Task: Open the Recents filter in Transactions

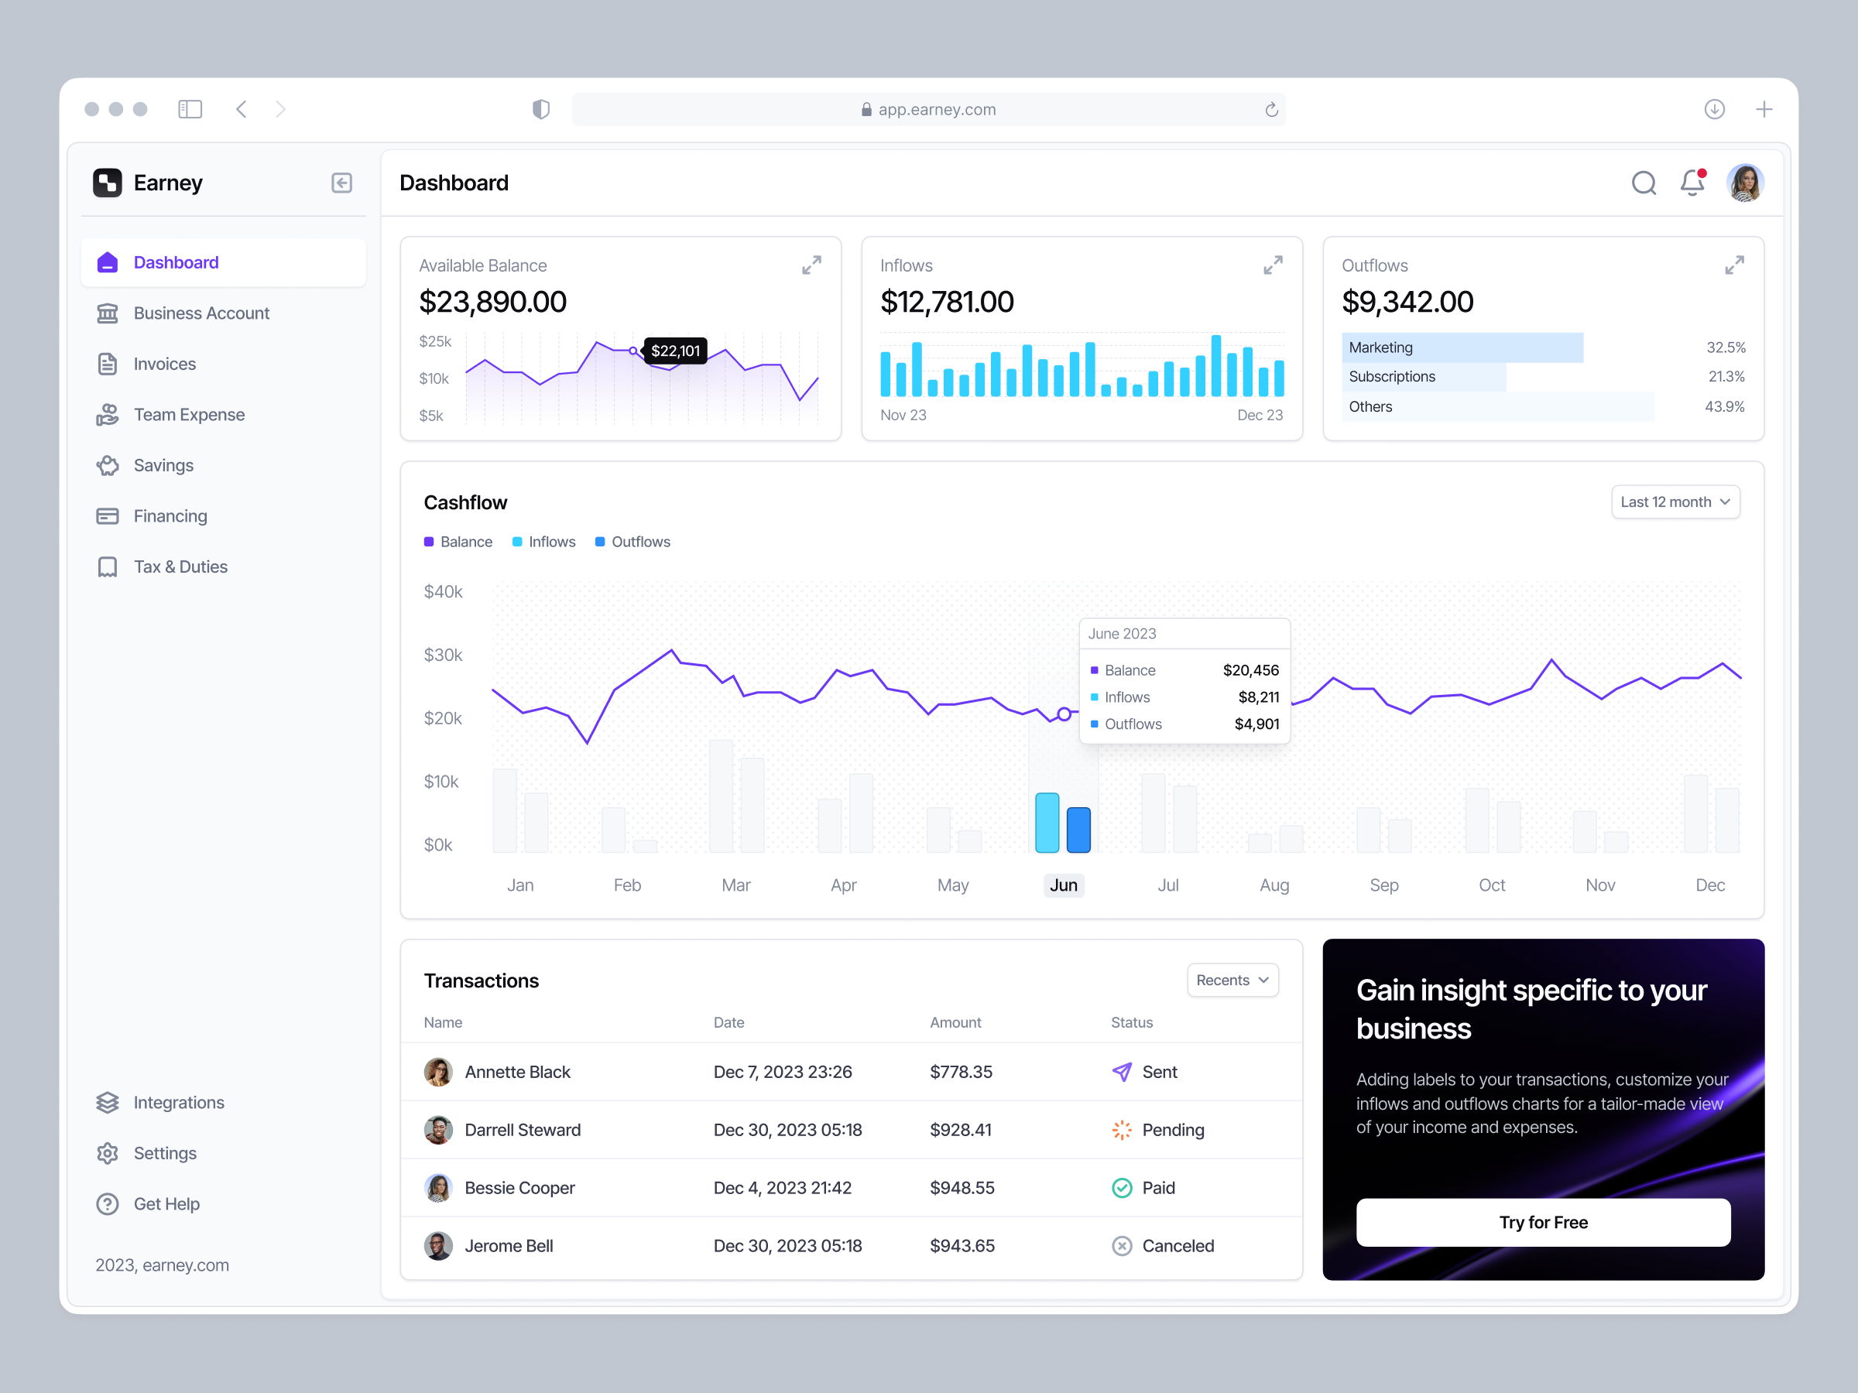Action: coord(1232,980)
